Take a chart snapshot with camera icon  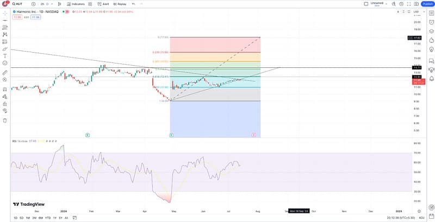click(416, 4)
